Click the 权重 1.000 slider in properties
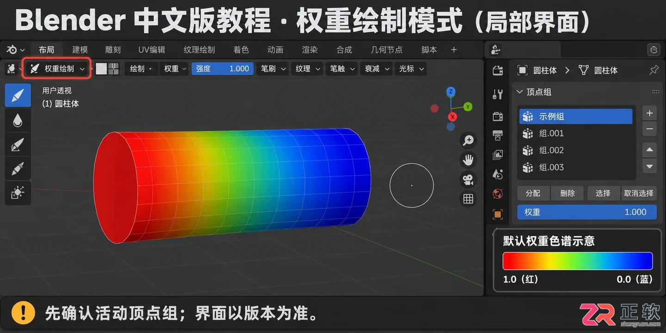This screenshot has height=333, width=666. (x=587, y=212)
